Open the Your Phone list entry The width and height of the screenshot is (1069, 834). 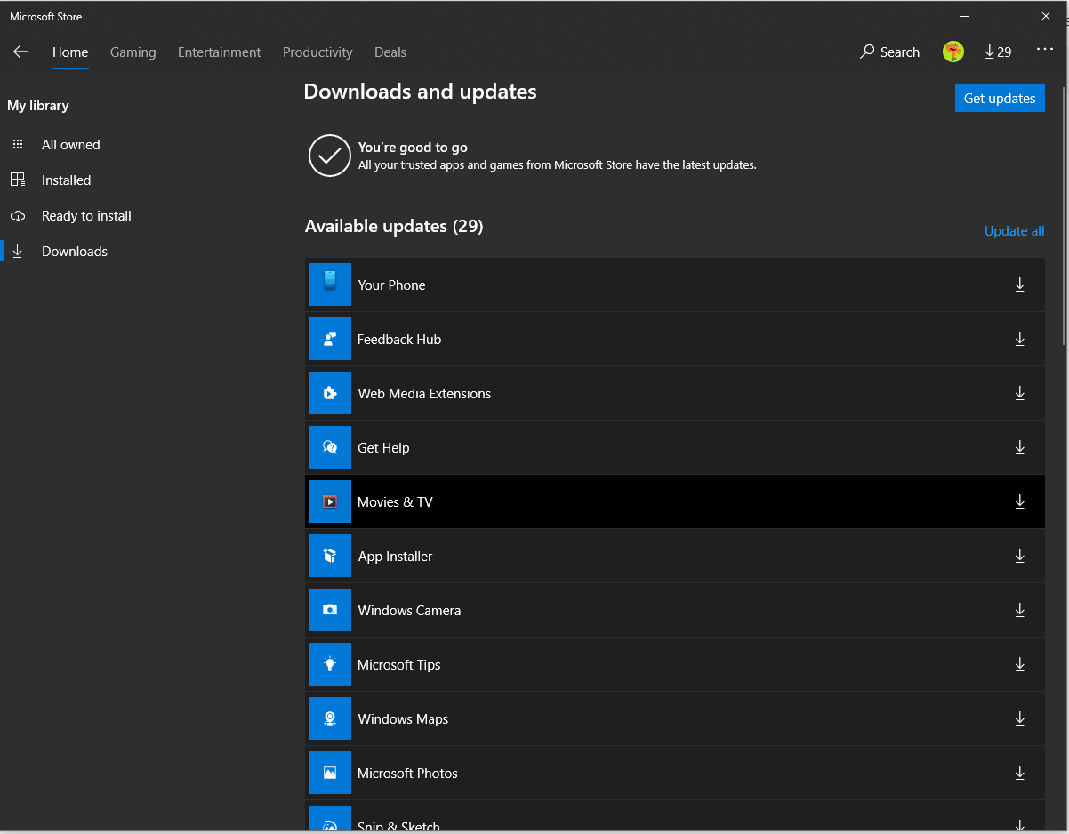(x=675, y=285)
